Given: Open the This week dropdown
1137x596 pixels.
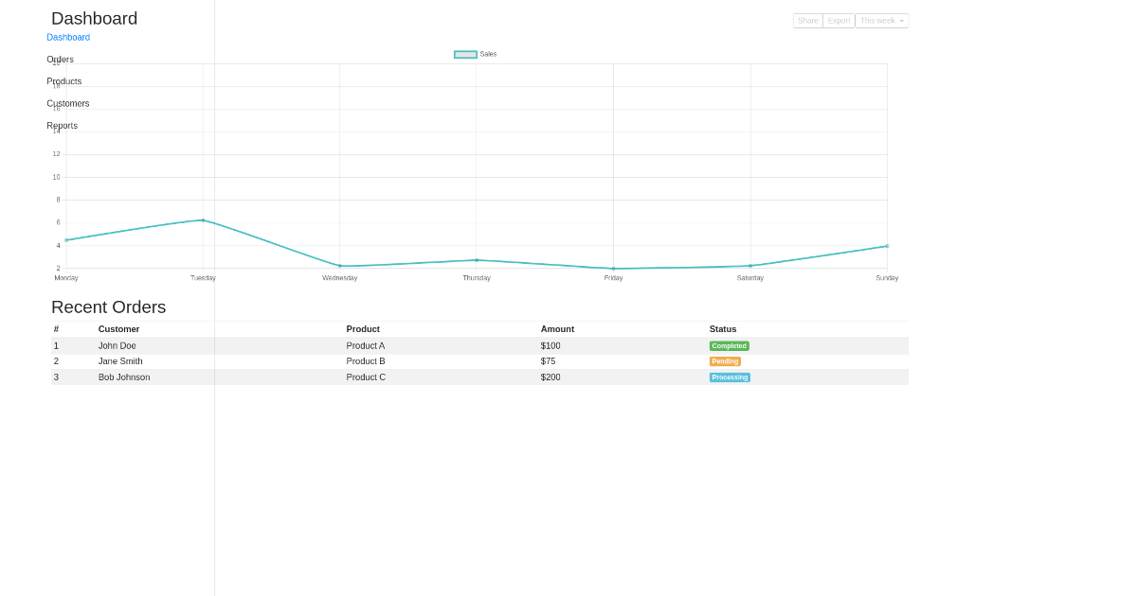Looking at the screenshot, I should (882, 21).
